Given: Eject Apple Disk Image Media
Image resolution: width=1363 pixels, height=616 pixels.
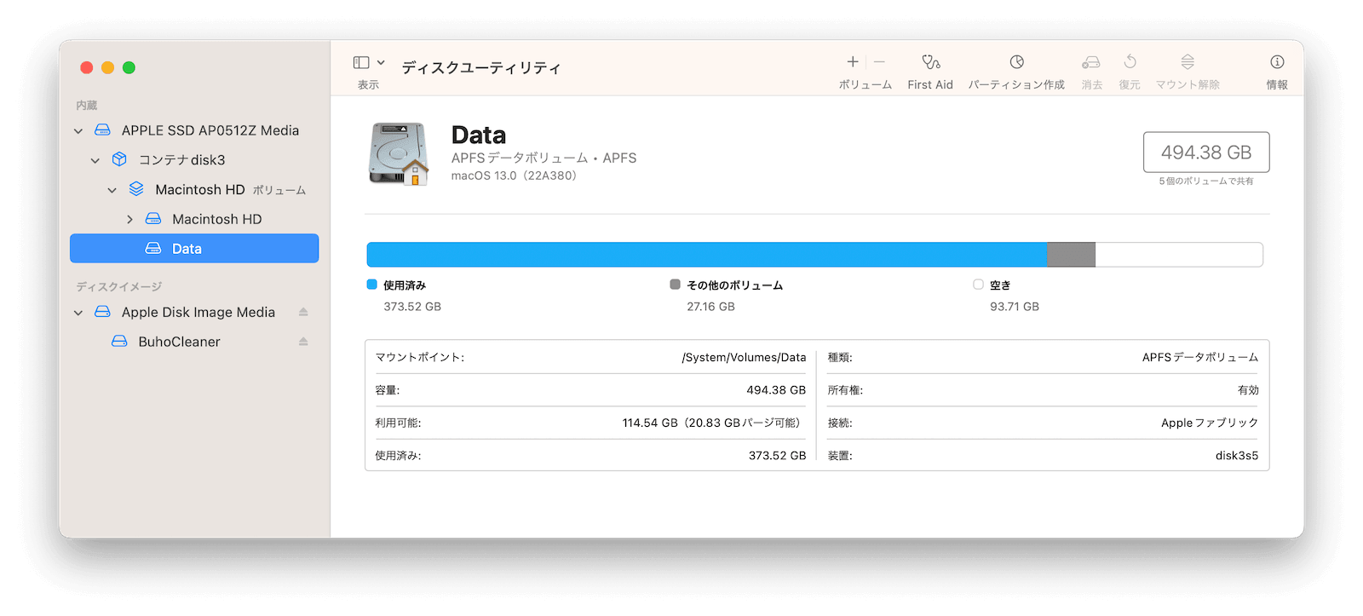Looking at the screenshot, I should [303, 312].
